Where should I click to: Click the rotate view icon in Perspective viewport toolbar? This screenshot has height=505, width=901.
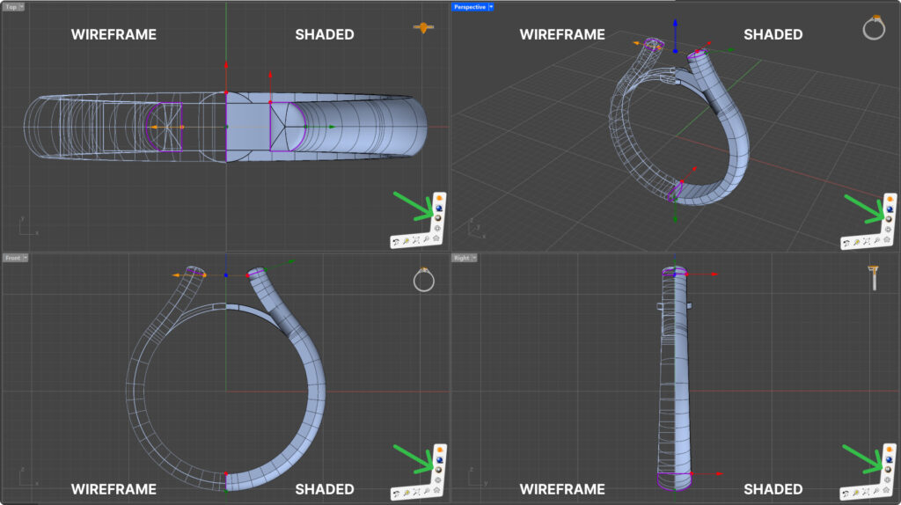(x=846, y=242)
